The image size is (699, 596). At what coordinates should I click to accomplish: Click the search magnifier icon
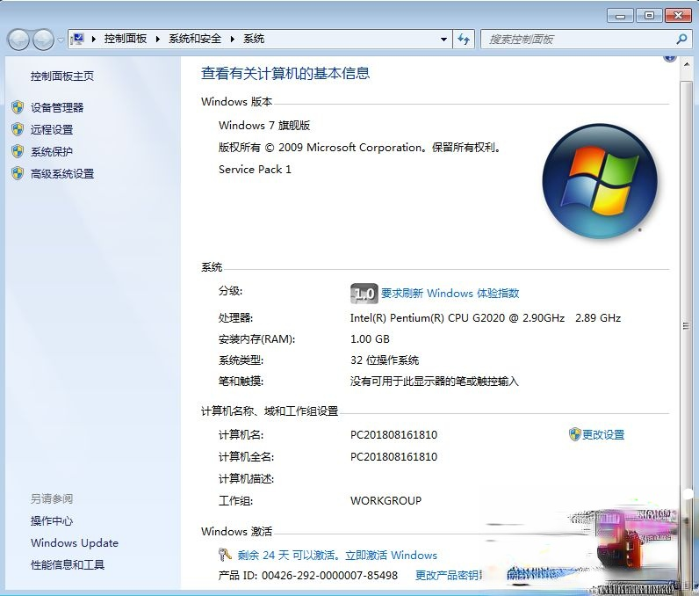[681, 40]
